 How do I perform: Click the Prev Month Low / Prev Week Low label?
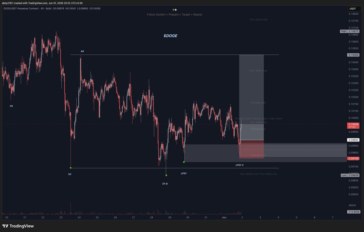click(x=258, y=174)
